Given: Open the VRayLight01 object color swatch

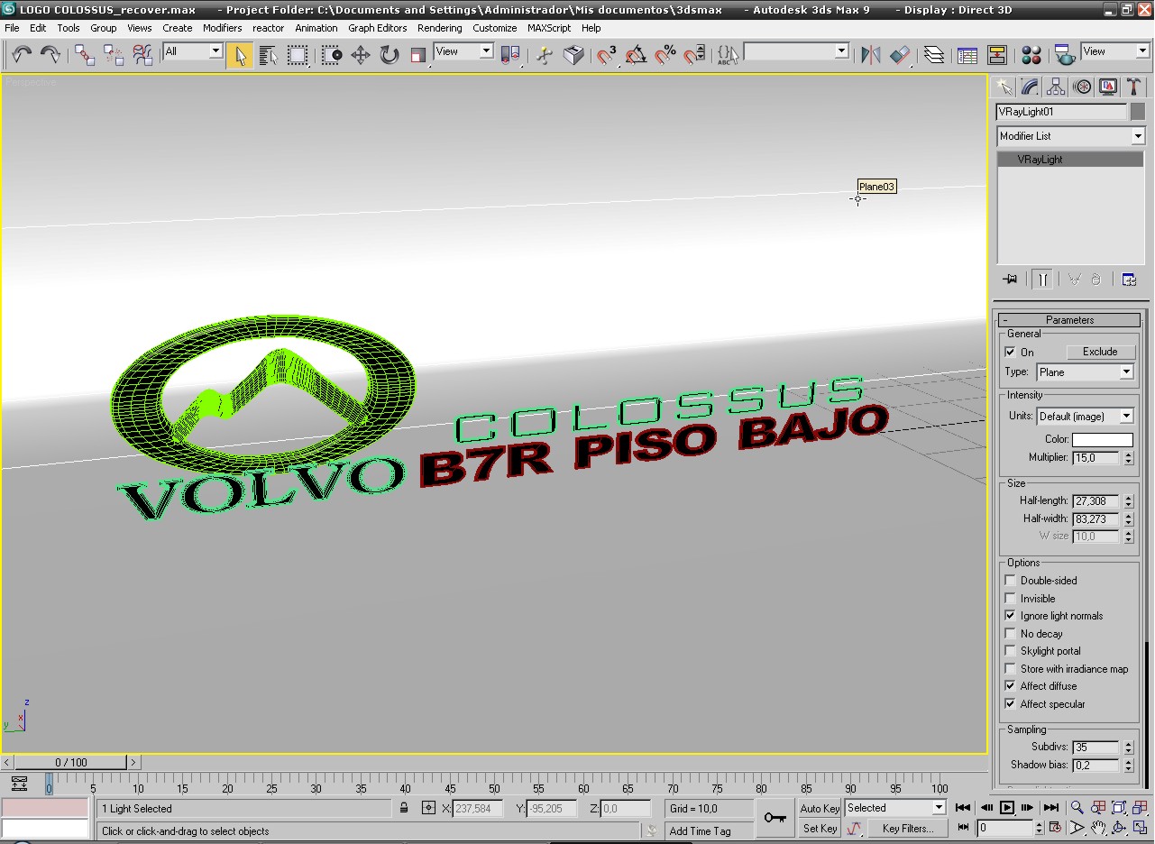Looking at the screenshot, I should pos(1138,112).
